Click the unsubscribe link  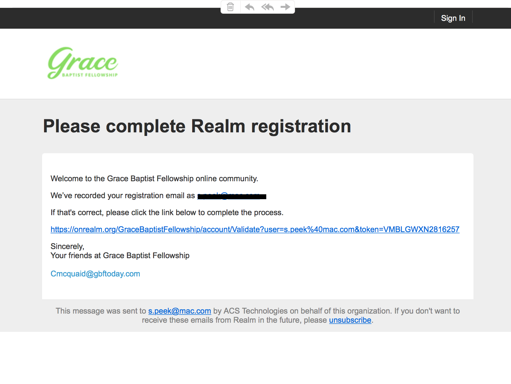(x=350, y=320)
